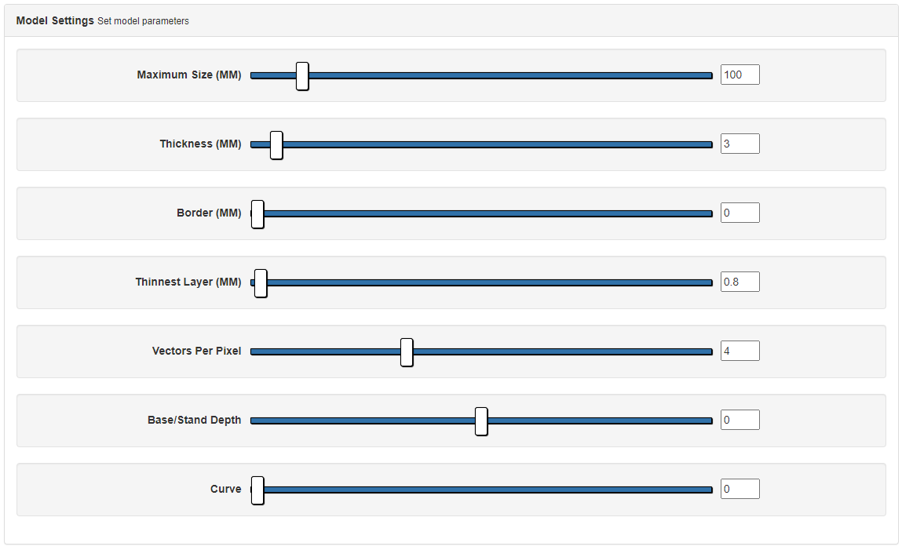902x550 pixels.
Task: Click the "Thickness (MM)" label text
Action: [x=200, y=144]
